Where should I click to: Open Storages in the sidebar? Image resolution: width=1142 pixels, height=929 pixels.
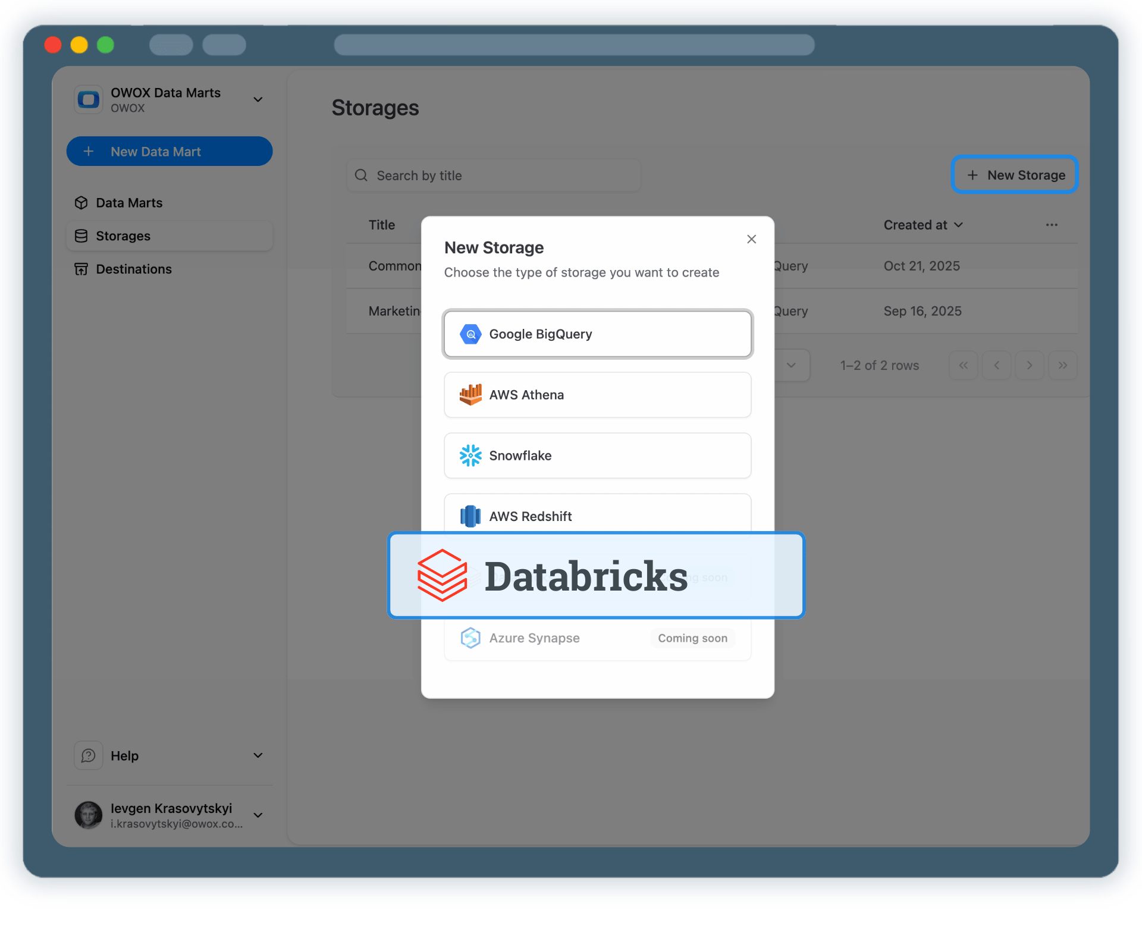pyautogui.click(x=170, y=236)
